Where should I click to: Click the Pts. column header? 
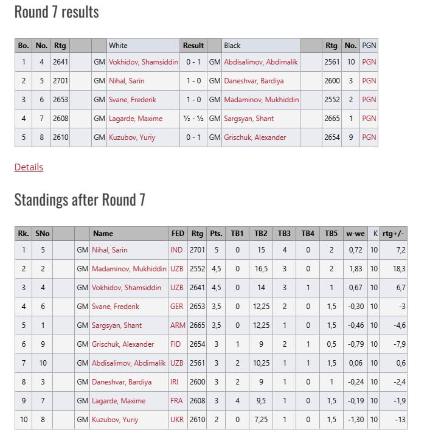coord(215,234)
